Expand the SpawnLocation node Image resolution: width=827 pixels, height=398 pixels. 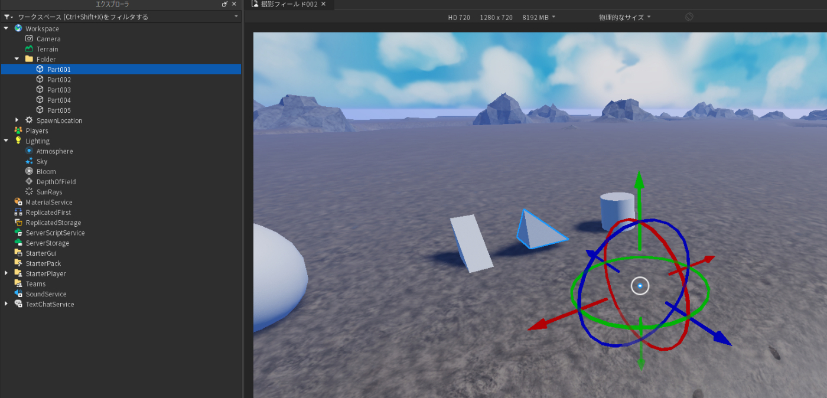17,120
